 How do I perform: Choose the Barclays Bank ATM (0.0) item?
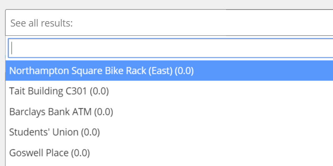(x=61, y=112)
